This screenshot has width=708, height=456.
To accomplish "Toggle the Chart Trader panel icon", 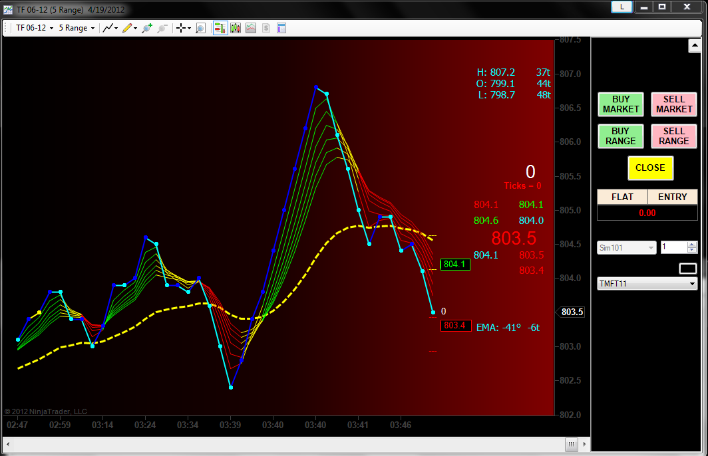I will (220, 28).
